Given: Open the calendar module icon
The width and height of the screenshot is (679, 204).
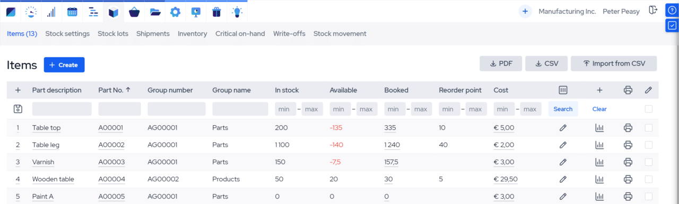Looking at the screenshot, I should coord(72,11).
